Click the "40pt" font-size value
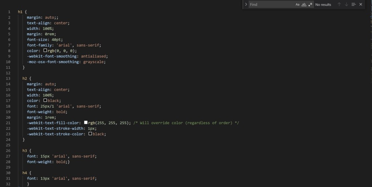 [x=56, y=40]
